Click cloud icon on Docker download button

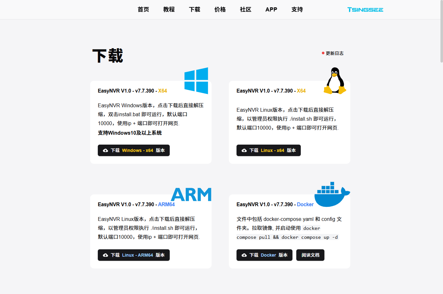244,255
